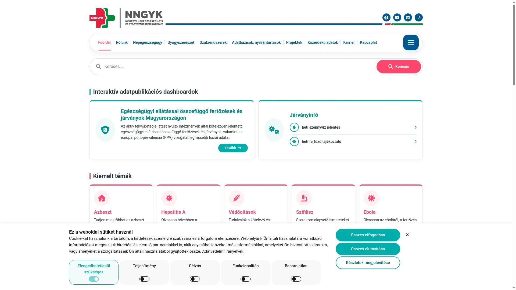Click Részletek megjelenítése button

[368, 263]
